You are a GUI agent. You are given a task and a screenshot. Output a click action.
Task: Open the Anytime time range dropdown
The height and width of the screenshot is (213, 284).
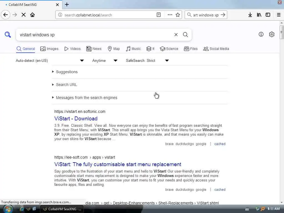coord(105,60)
